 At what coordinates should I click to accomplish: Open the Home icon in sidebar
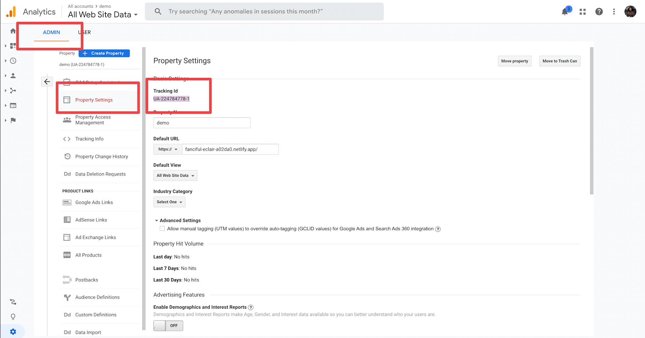(13, 31)
